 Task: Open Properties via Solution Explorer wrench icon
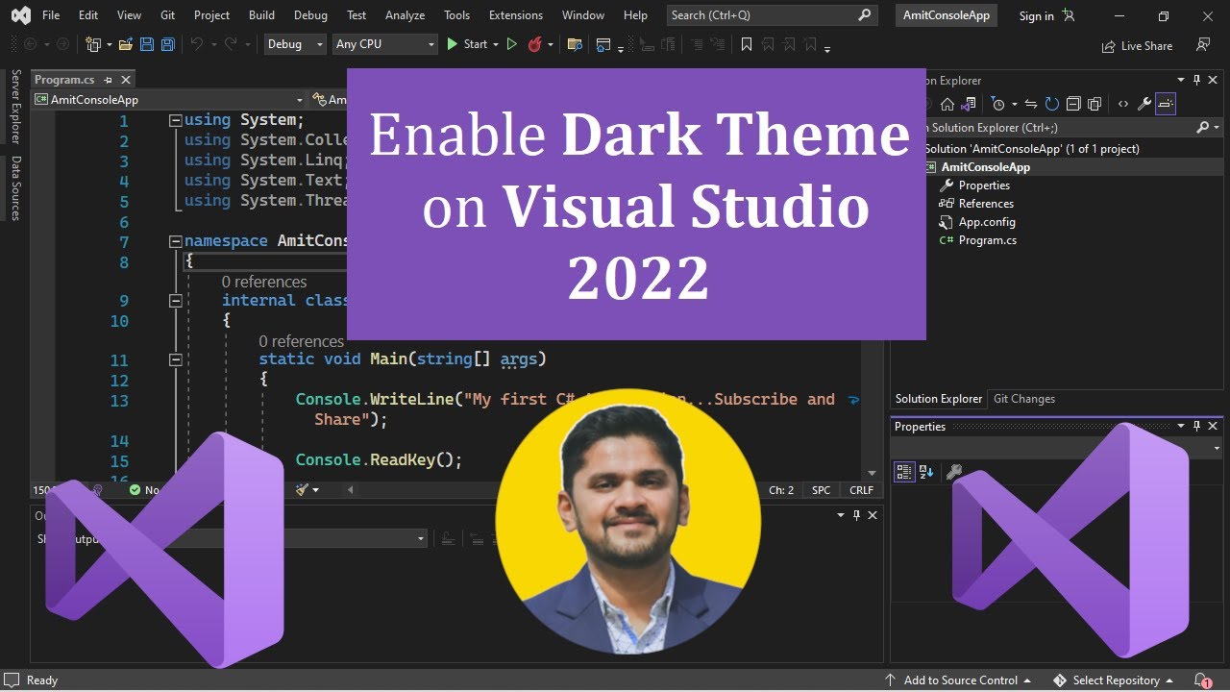(1144, 104)
